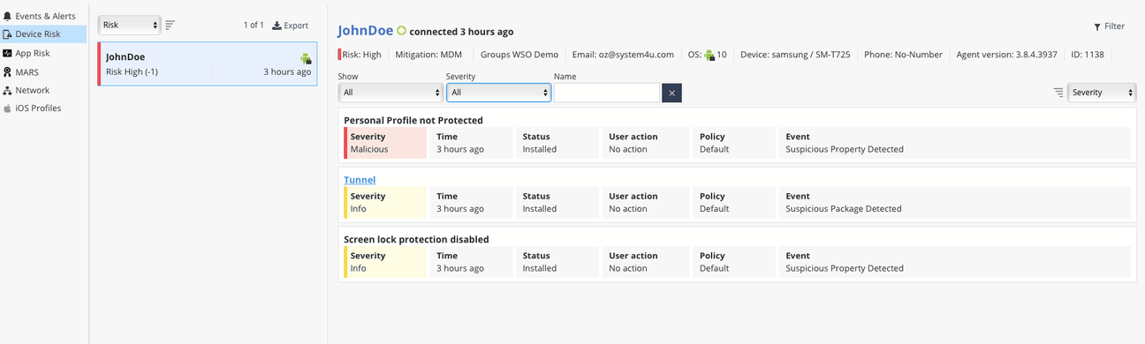The image size is (1145, 344).
Task: Click the Device Risk sidebar icon
Action: pyautogui.click(x=8, y=34)
